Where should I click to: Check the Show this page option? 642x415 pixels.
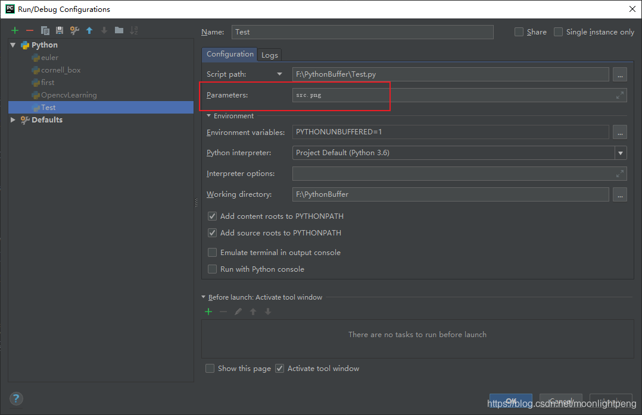tap(210, 369)
